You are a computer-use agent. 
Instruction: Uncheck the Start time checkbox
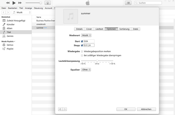coord(82,41)
